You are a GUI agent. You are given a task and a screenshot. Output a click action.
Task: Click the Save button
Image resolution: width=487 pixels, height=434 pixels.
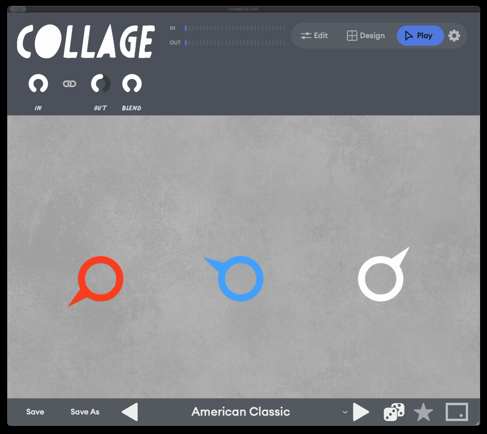point(35,412)
